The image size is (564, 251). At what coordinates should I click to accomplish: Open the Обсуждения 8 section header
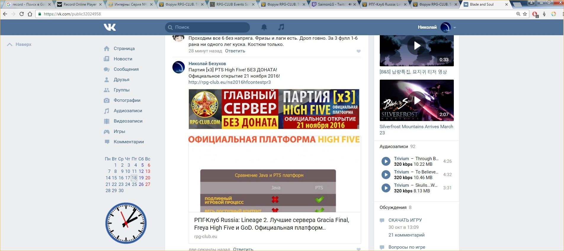point(395,207)
